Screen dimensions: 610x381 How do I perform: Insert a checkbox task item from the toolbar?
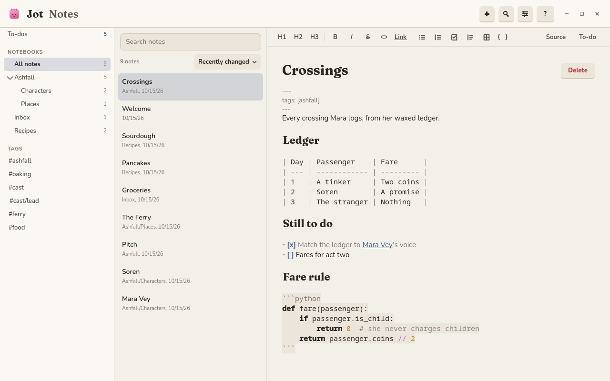coord(454,37)
